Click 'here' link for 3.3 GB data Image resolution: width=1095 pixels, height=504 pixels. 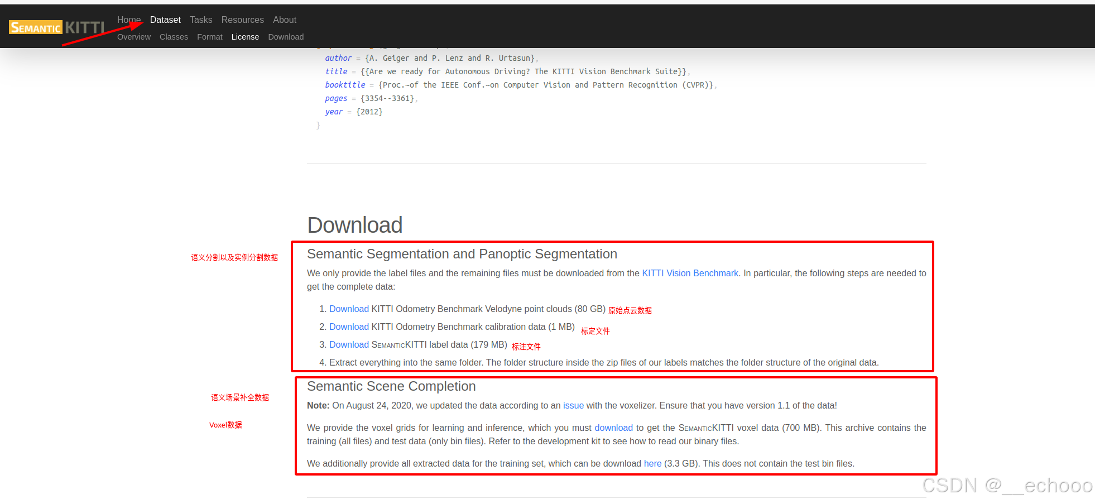(x=652, y=463)
